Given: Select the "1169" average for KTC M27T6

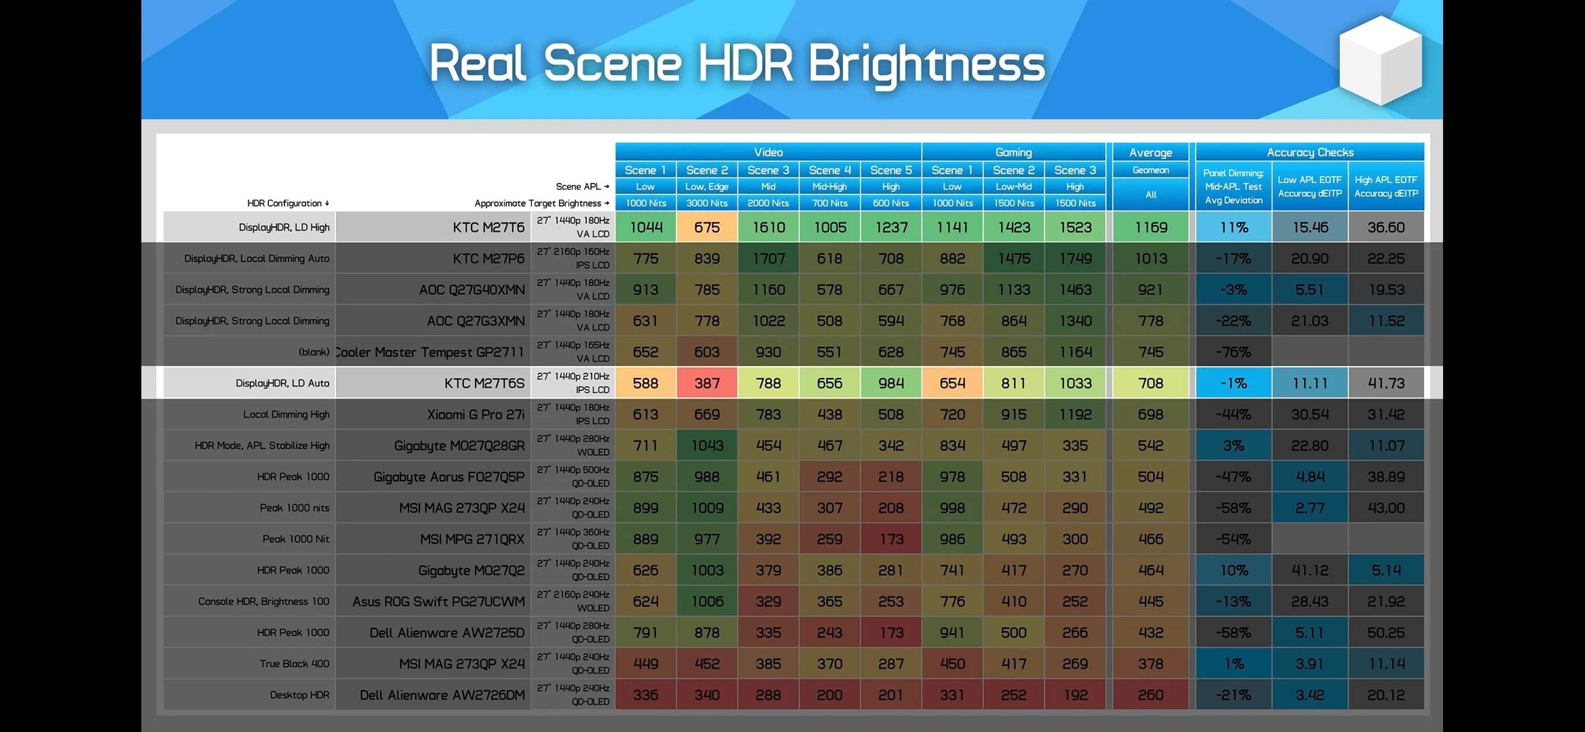Looking at the screenshot, I should coord(1151,228).
